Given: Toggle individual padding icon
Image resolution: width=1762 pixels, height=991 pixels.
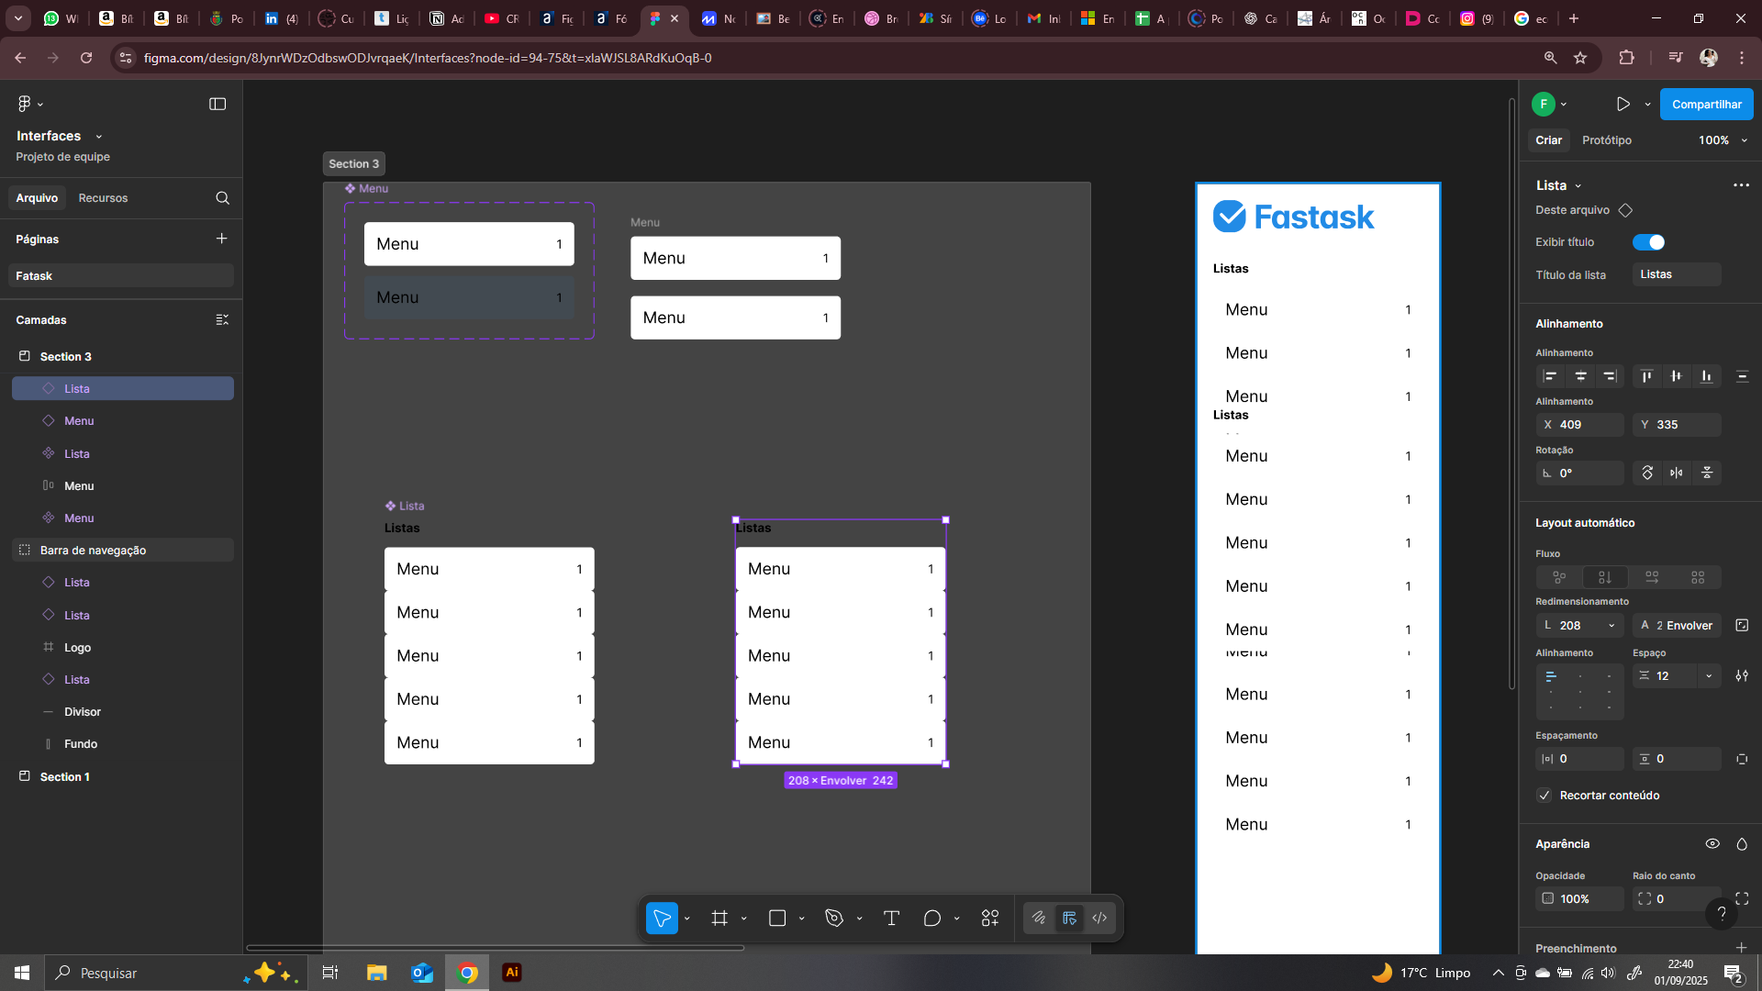Looking at the screenshot, I should coord(1742,759).
